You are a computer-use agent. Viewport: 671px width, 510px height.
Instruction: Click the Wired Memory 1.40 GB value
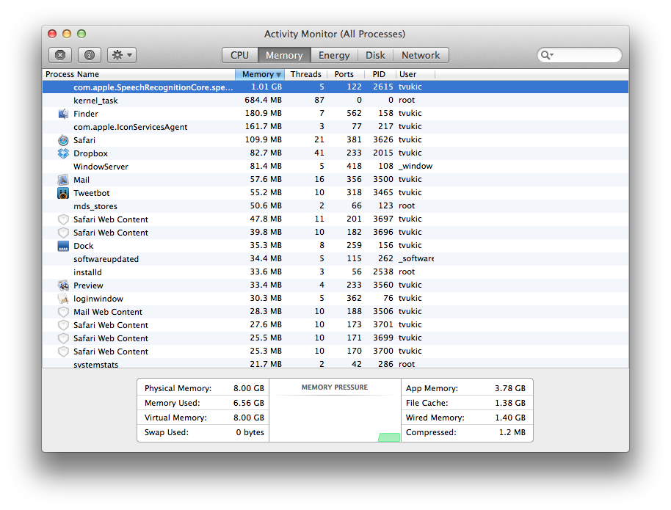click(510, 418)
